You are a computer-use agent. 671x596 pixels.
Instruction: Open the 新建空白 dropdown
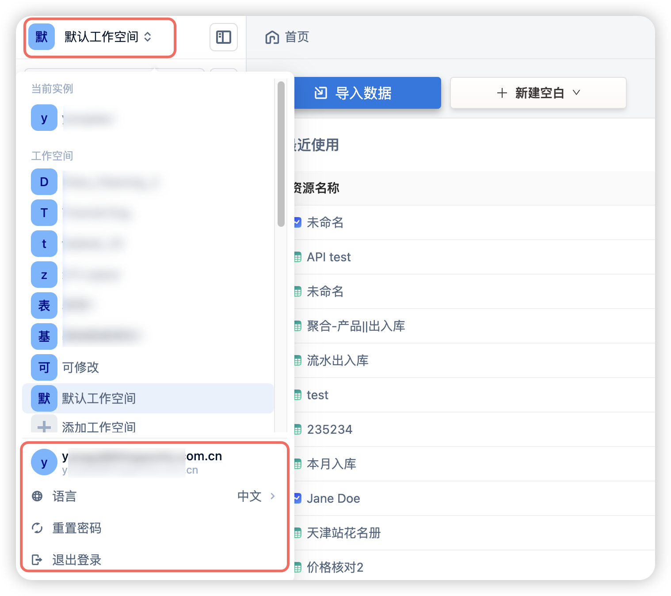pyautogui.click(x=538, y=93)
